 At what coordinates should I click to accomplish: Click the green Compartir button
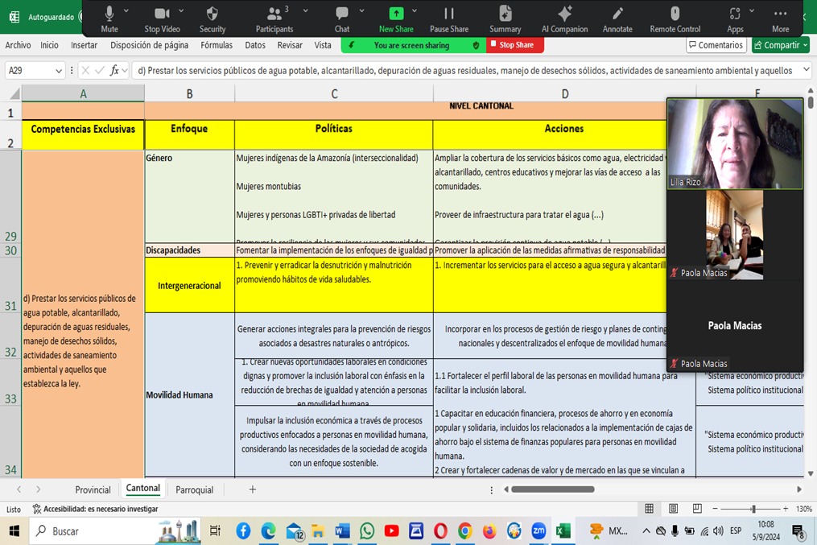tap(780, 45)
